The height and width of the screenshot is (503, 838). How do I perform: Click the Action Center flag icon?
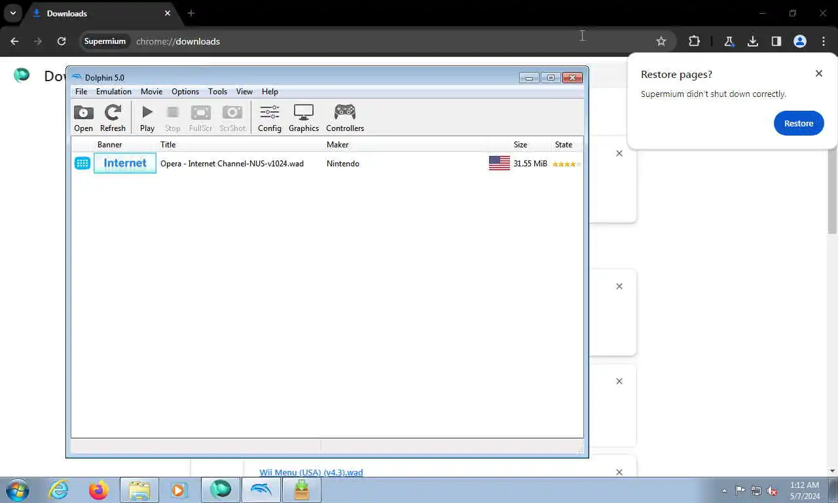pos(740,491)
